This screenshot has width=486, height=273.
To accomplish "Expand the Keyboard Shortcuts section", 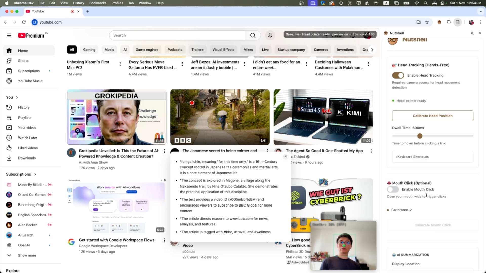I will (412, 157).
